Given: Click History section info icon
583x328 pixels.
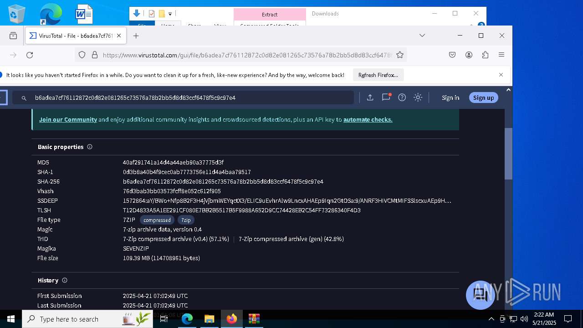Looking at the screenshot, I should (x=65, y=280).
